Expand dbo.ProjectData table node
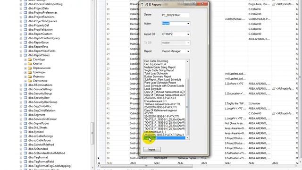This screenshot has width=302, height=170. pos(21,8)
